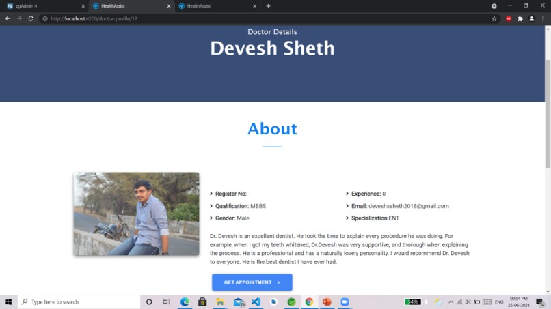551x309 pixels.
Task: Close the second HealthAssist tab
Action: pos(254,6)
